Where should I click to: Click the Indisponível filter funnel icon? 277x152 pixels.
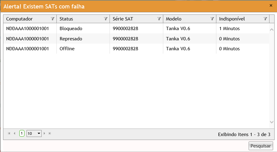pyautogui.click(x=265, y=19)
